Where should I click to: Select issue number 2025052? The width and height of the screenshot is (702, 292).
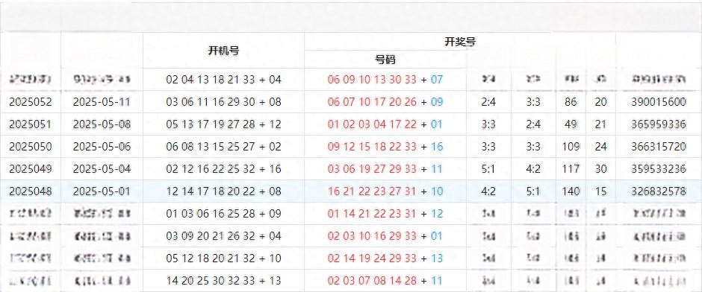click(x=31, y=102)
